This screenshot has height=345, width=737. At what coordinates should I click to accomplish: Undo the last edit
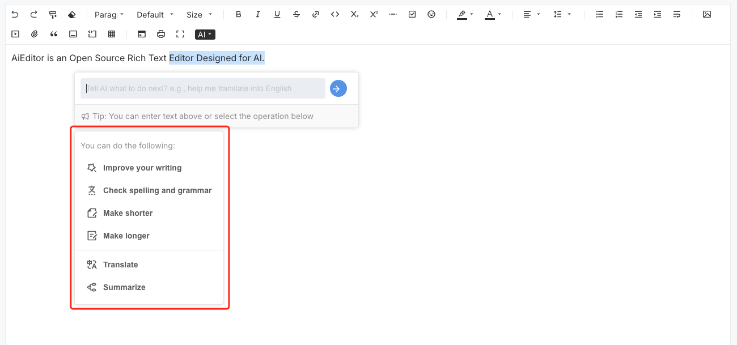(15, 14)
